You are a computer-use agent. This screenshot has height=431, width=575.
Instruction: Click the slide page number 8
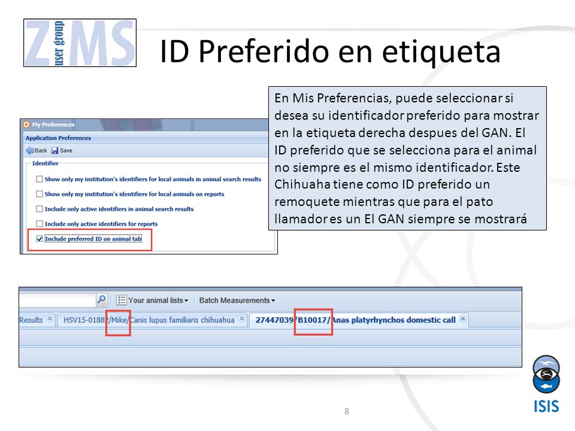pyautogui.click(x=347, y=411)
